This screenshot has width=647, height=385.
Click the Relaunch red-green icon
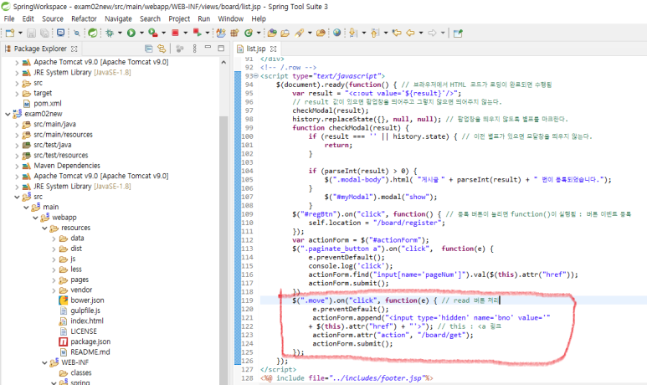197,33
